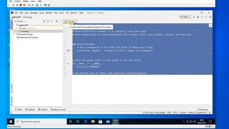Viewport: 229px width, 129px height.
Task: Toggle the Project side tool tab
Action: tap(11, 25)
